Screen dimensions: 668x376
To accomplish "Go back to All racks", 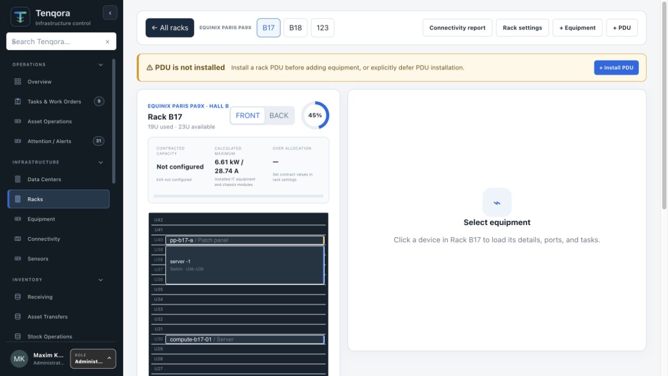I will coord(170,28).
